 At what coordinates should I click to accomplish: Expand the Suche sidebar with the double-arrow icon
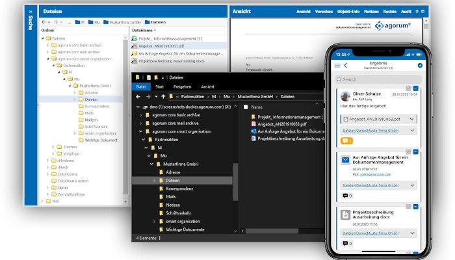pos(31,12)
